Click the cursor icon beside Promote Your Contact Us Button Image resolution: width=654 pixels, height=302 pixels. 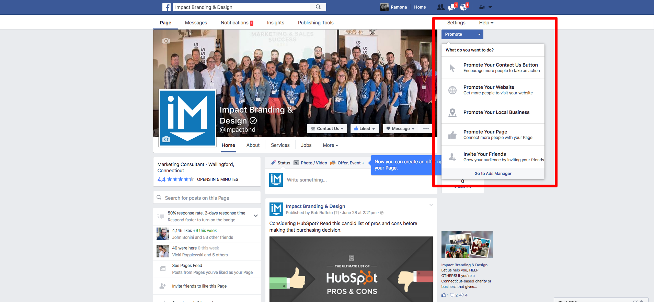(452, 68)
